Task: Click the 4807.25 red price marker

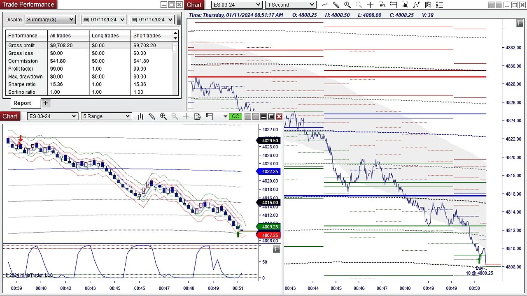Action: click(x=268, y=235)
